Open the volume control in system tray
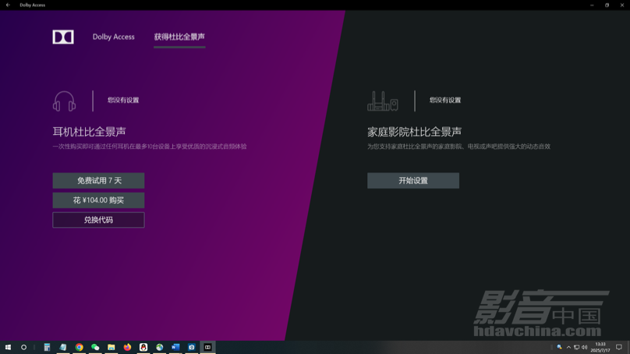Screen dimensions: 630x354 (x=585, y=348)
